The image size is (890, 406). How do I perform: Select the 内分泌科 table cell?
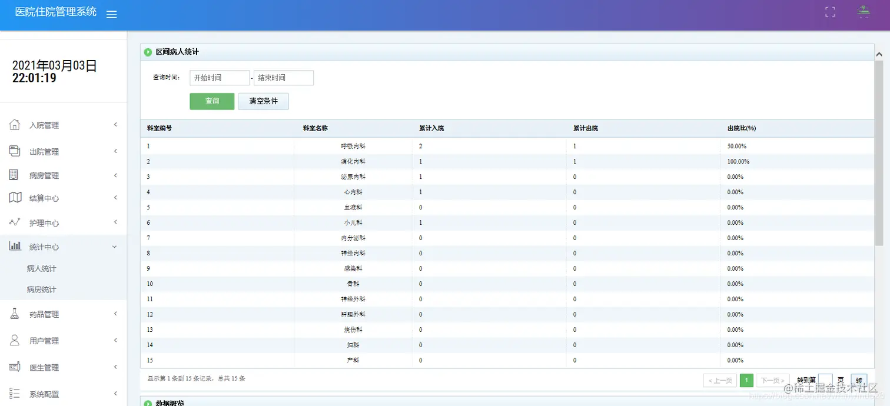click(353, 238)
